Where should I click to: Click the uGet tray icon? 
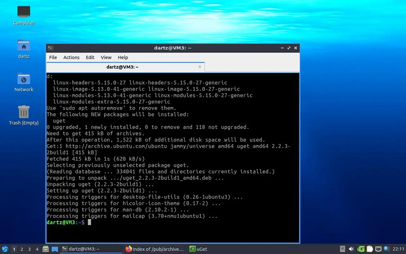tap(361, 249)
